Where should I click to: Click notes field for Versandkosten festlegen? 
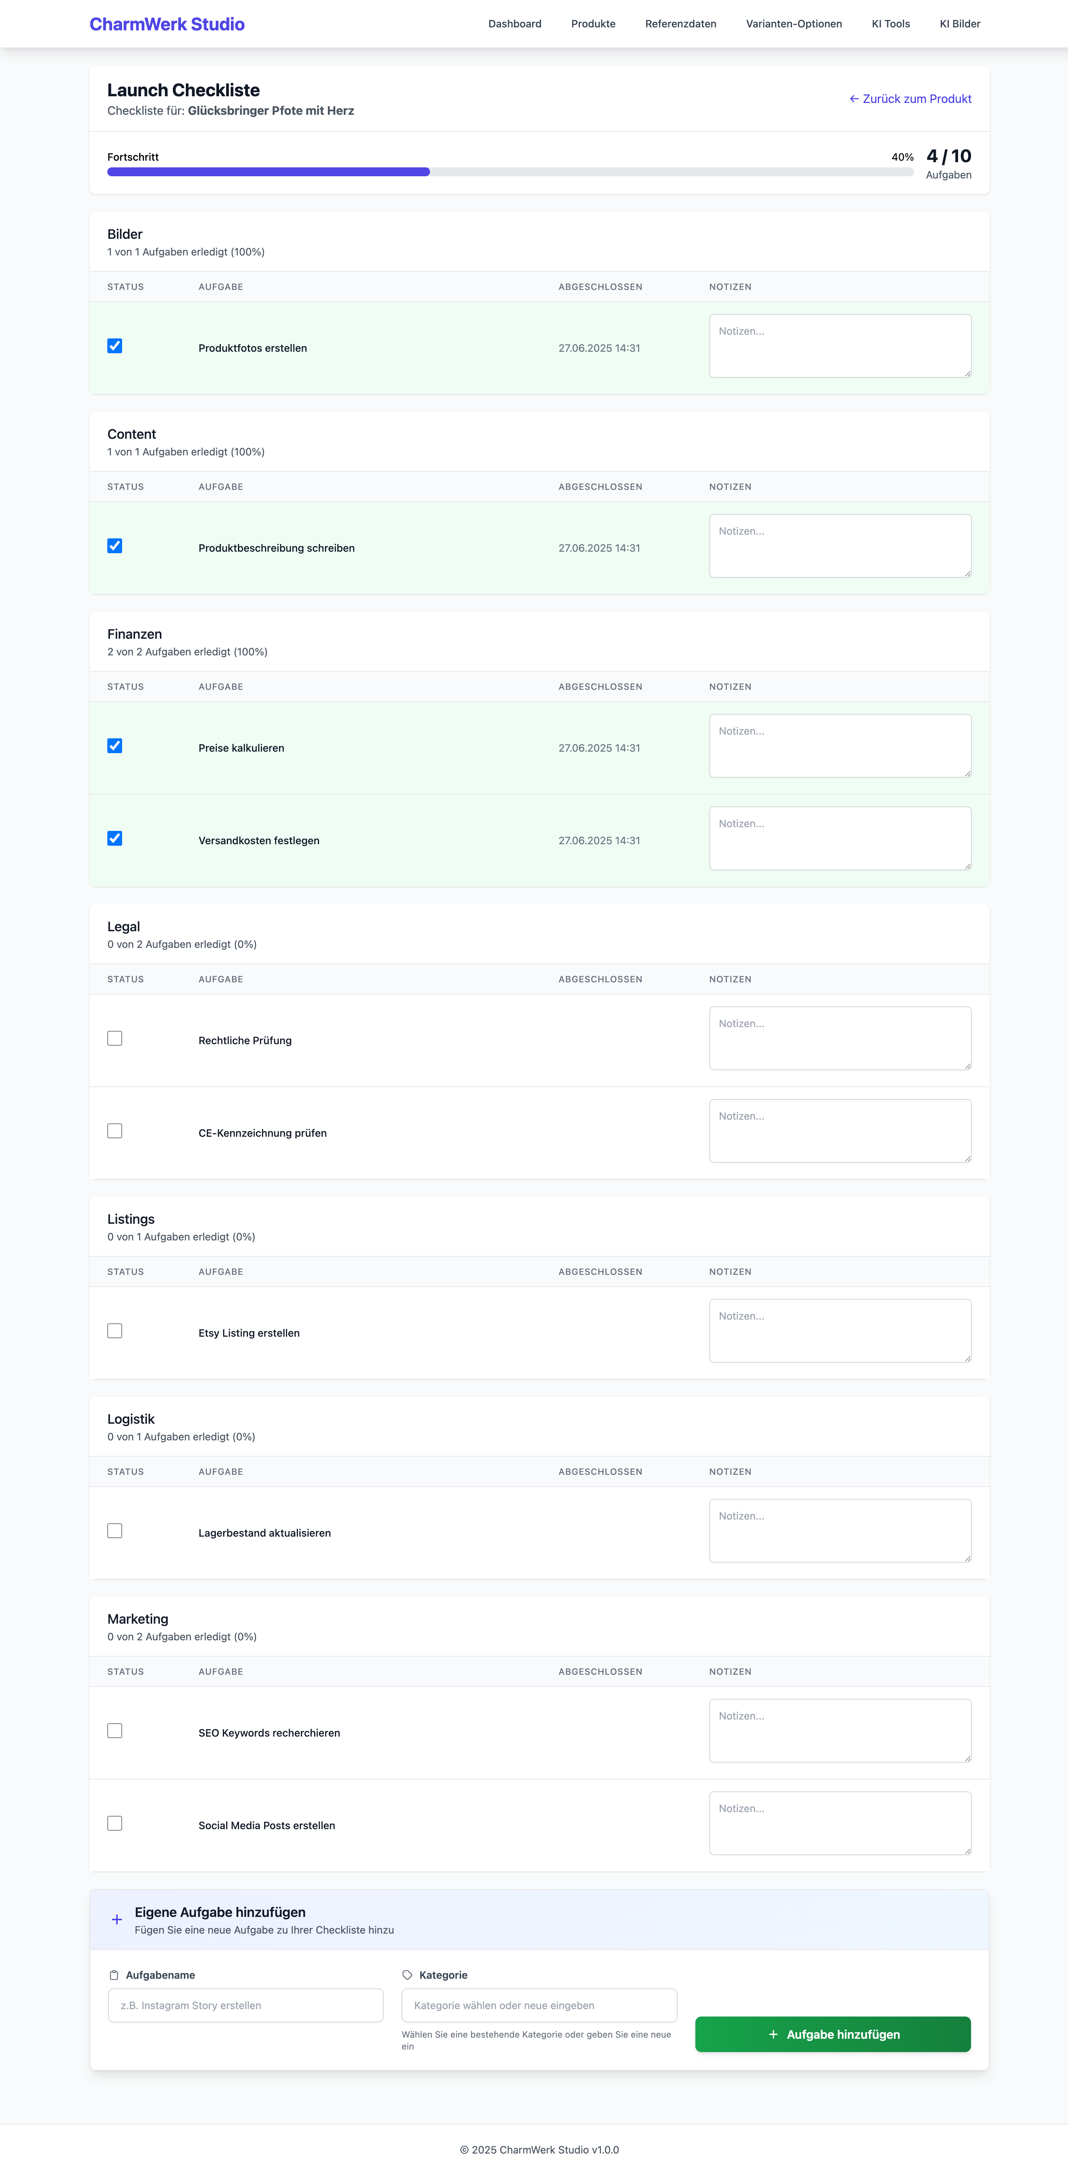pyautogui.click(x=840, y=838)
